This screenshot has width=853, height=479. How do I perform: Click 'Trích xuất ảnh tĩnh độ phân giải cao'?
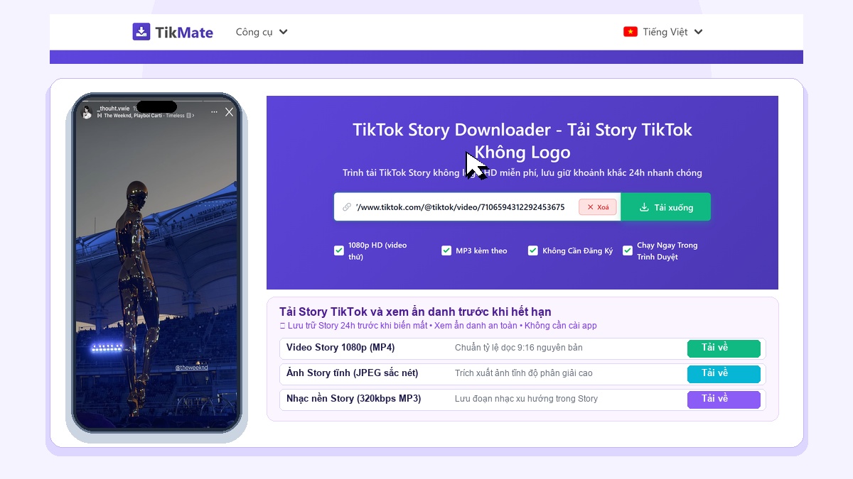coord(524,374)
